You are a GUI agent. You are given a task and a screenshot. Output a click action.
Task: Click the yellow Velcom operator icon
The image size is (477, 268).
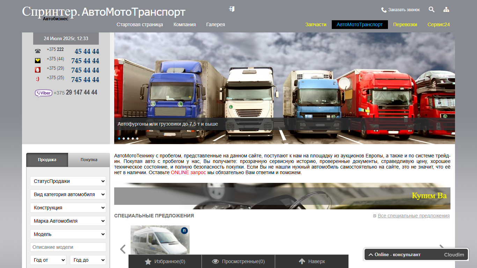click(38, 60)
